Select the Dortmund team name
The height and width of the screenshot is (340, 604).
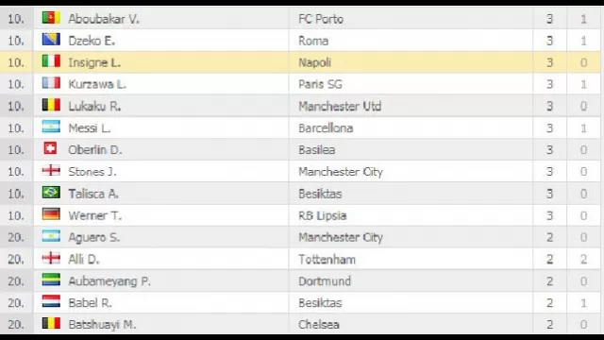(x=325, y=281)
